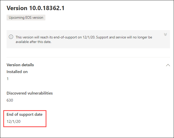
Task: Collapse the Version details section chevron
Action: (168, 65)
